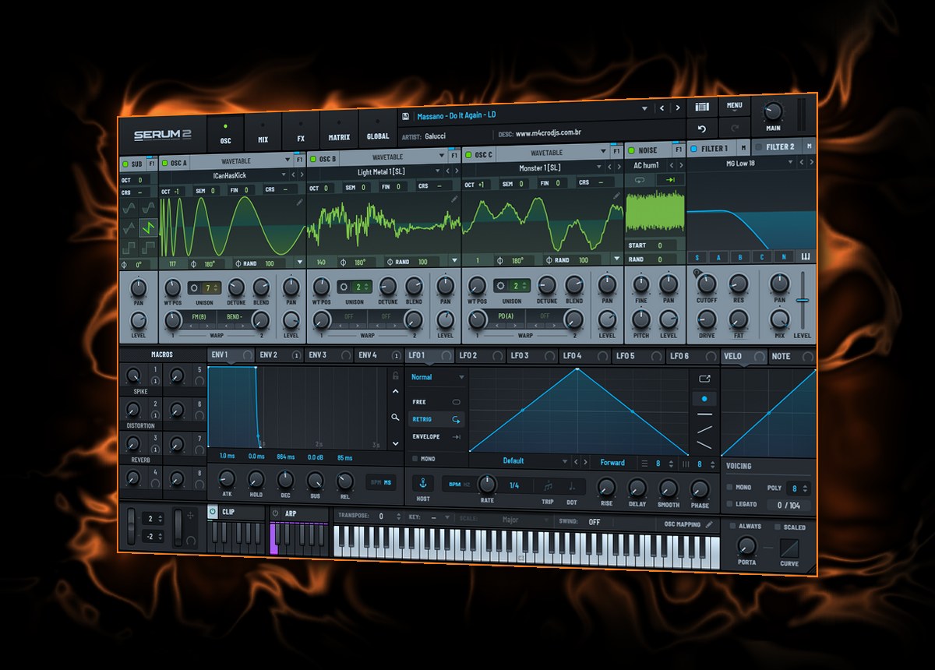This screenshot has width=935, height=670.
Task: Toggle the ARP power button
Action: click(x=275, y=513)
